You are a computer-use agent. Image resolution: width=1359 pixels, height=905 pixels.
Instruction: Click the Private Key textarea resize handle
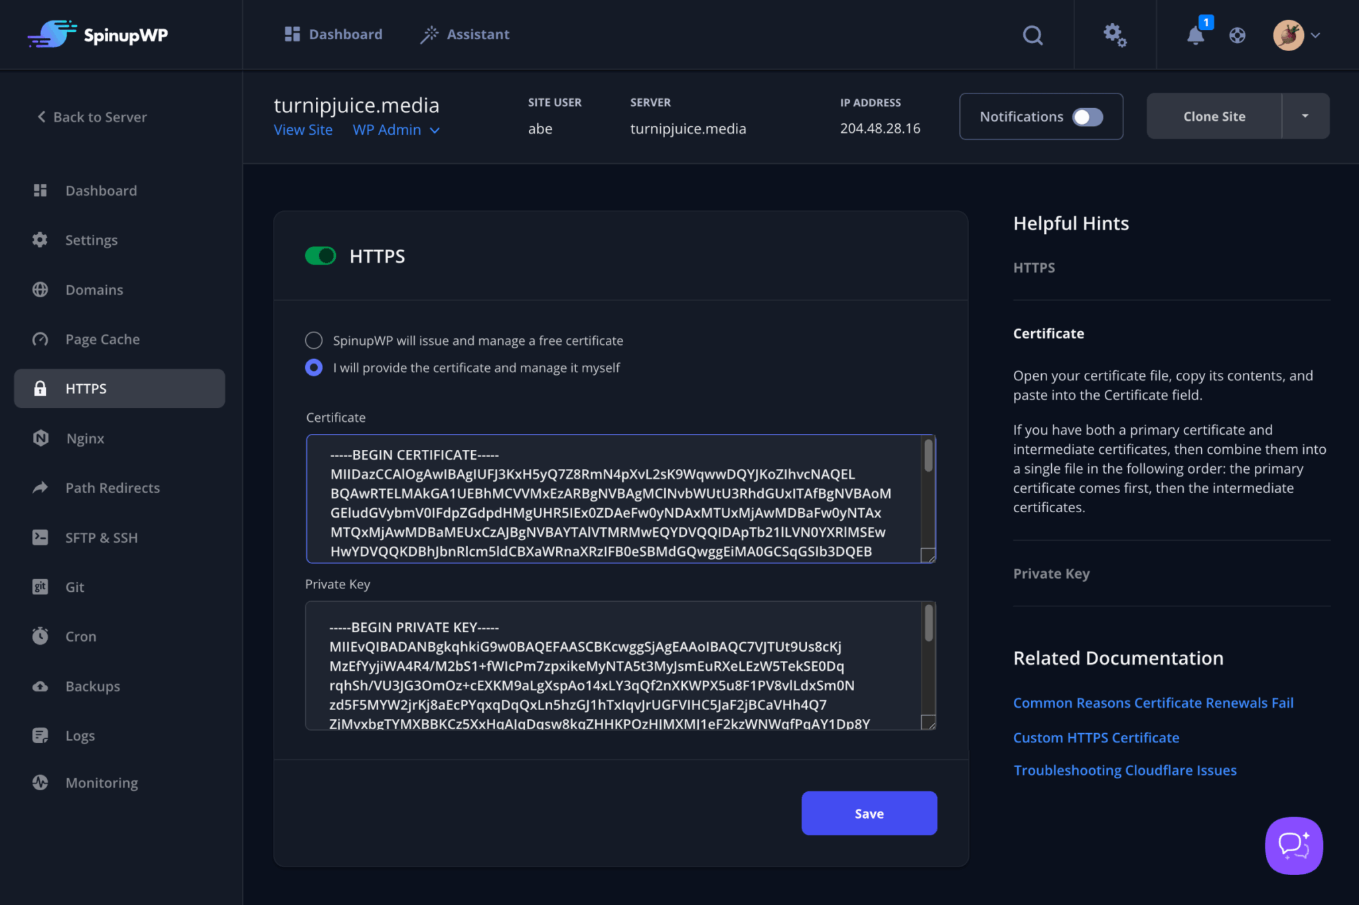tap(928, 722)
